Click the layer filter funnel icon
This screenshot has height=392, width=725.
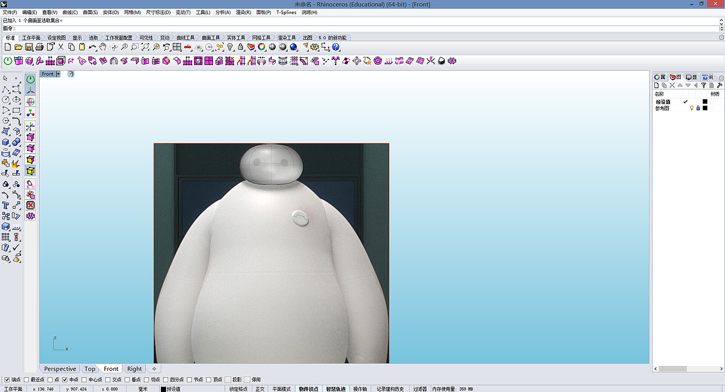(x=703, y=85)
